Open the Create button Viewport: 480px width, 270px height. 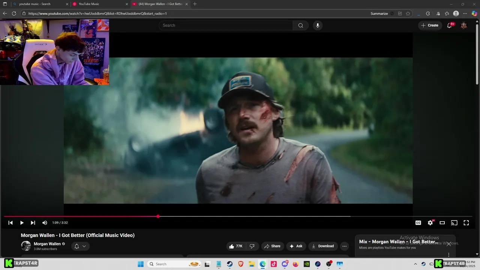(430, 25)
